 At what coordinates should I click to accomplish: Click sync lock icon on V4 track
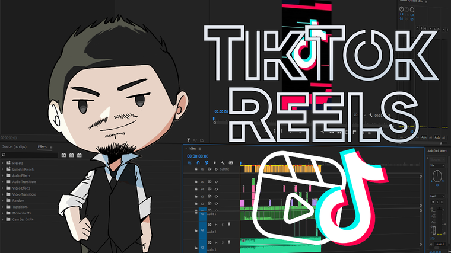209,189
